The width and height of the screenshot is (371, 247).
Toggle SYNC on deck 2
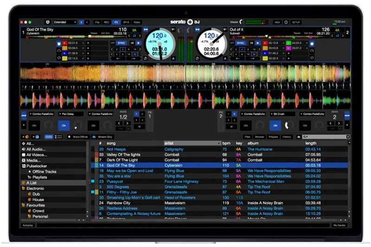point(241,43)
